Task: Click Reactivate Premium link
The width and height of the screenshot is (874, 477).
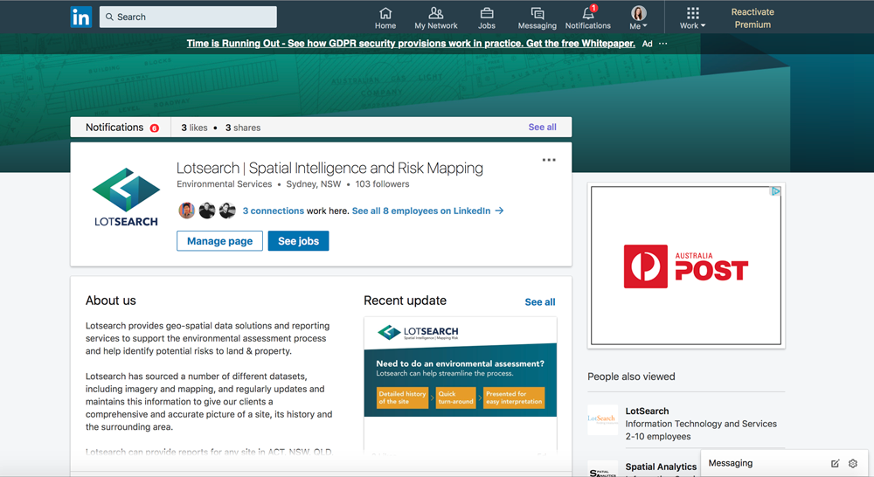Action: tap(753, 18)
